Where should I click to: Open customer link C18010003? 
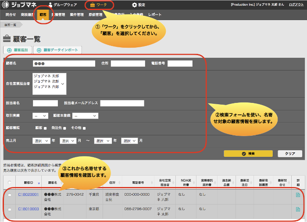[29, 209]
